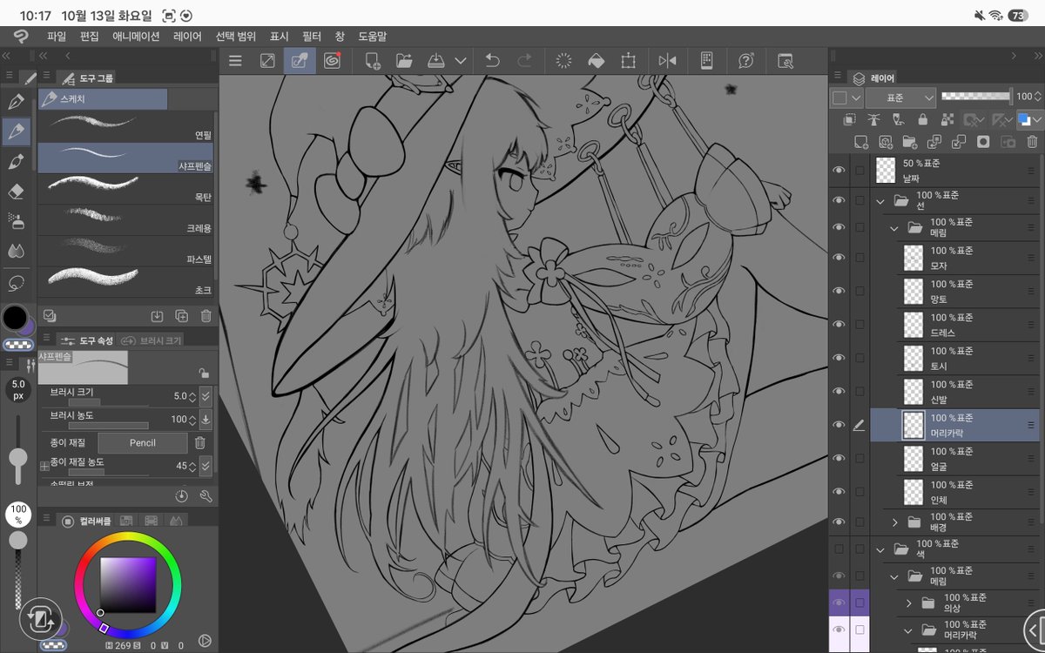1045x653 pixels.
Task: Hide the 모자 layer via its eye icon
Action: (839, 258)
